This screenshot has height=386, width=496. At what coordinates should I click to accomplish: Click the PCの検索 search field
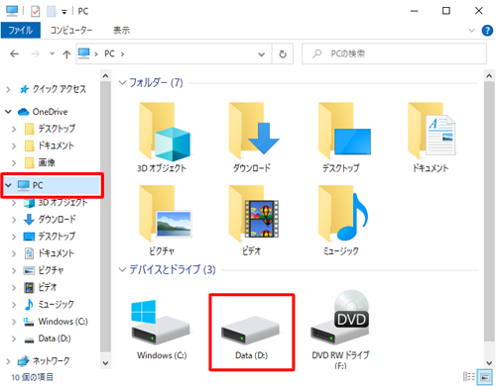coord(394,53)
